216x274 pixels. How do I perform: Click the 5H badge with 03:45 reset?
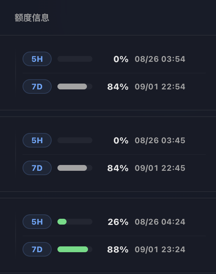click(37, 140)
